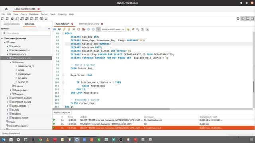Image resolution: width=255 pixels, height=143 pixels.
Task: Select the Stored Procedures node
Action: coord(18,126)
